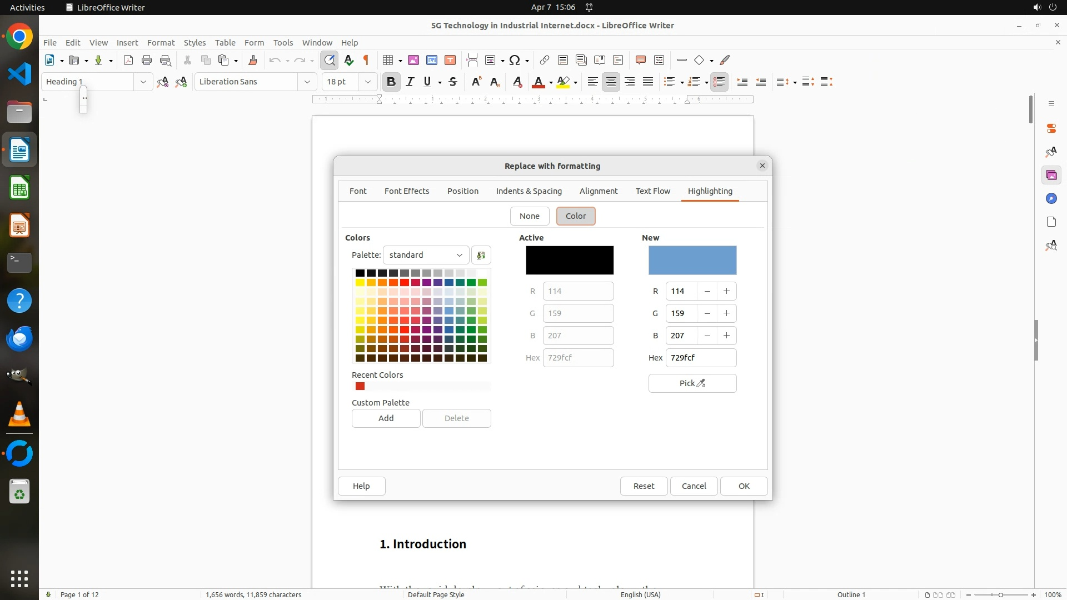The image size is (1067, 600).
Task: Click the Clone Formatting paintbrush icon
Action: pos(253,60)
